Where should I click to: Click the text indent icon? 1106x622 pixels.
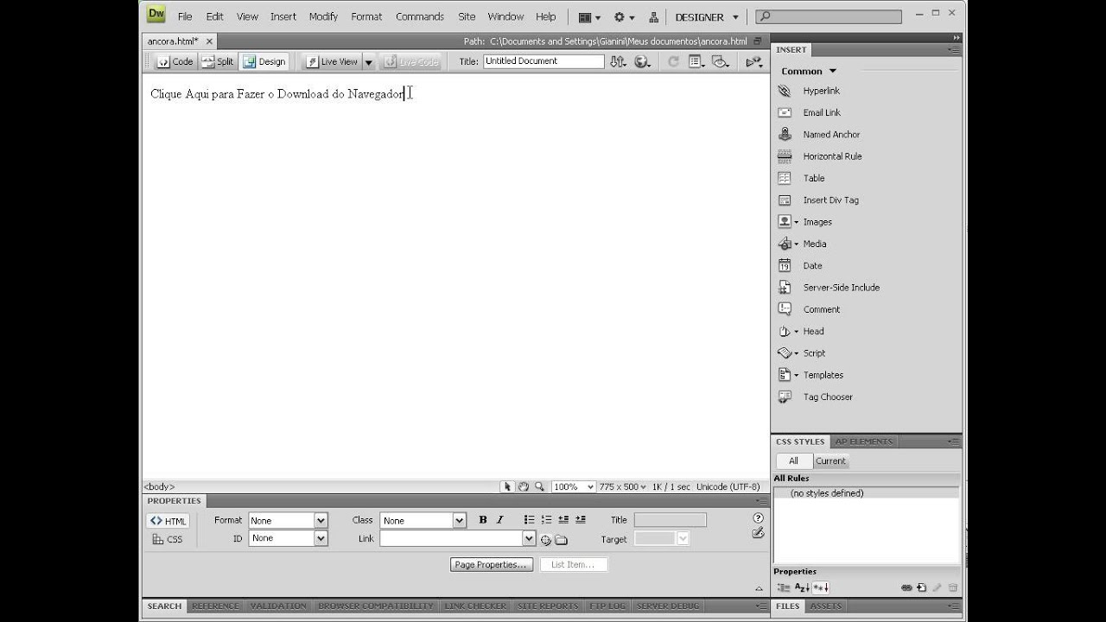pos(581,520)
